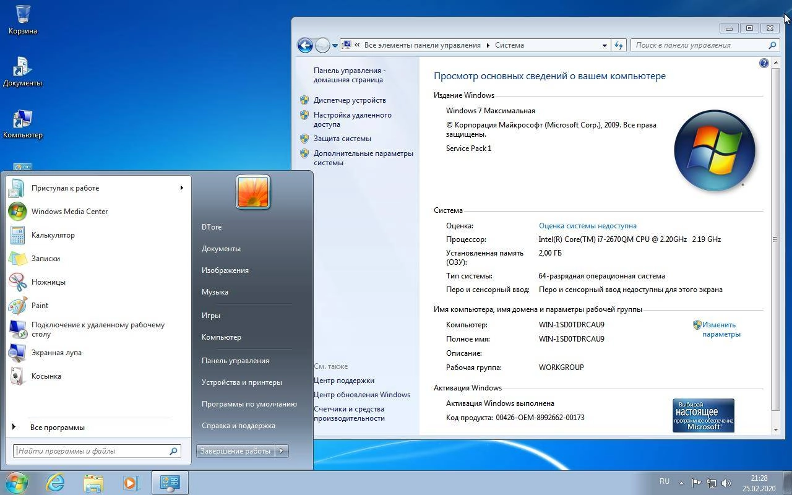Expand the address bar history dropdown
The height and width of the screenshot is (495, 792).
[605, 45]
